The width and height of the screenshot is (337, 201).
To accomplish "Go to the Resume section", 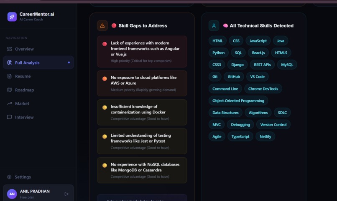I will coord(38,76).
